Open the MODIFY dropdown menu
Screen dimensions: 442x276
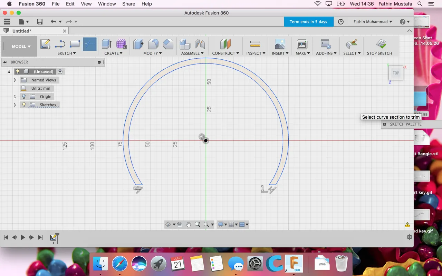(x=153, y=53)
